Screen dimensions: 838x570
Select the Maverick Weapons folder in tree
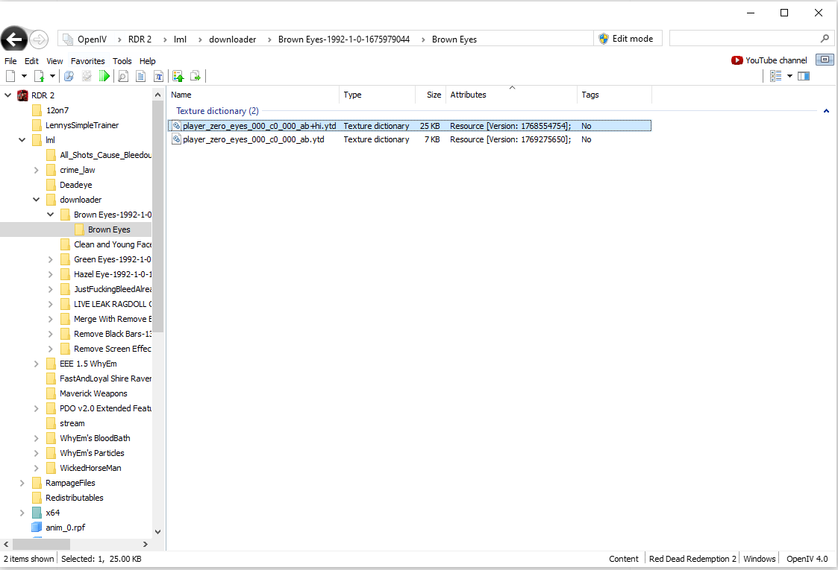(x=93, y=393)
